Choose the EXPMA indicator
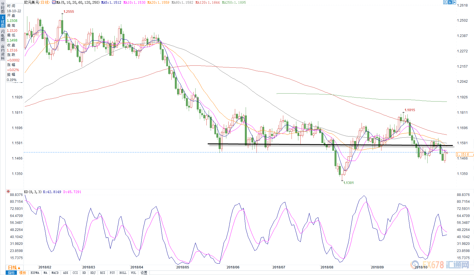This screenshot has height=275, width=474. 35,273
